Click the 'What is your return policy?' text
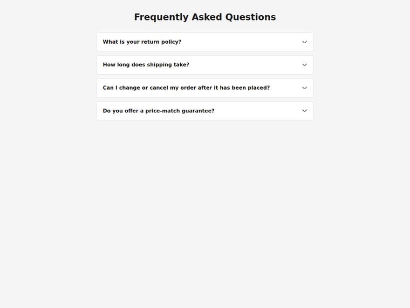410x308 pixels. [142, 42]
